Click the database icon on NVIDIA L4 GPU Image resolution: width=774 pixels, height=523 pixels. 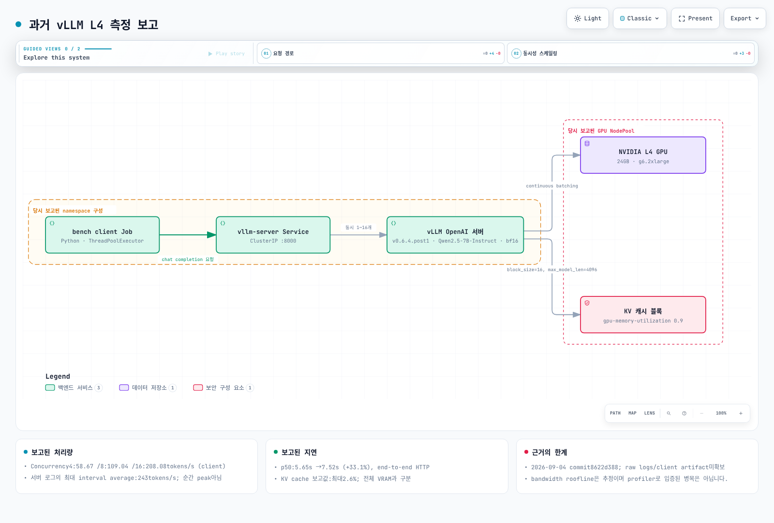click(x=587, y=143)
